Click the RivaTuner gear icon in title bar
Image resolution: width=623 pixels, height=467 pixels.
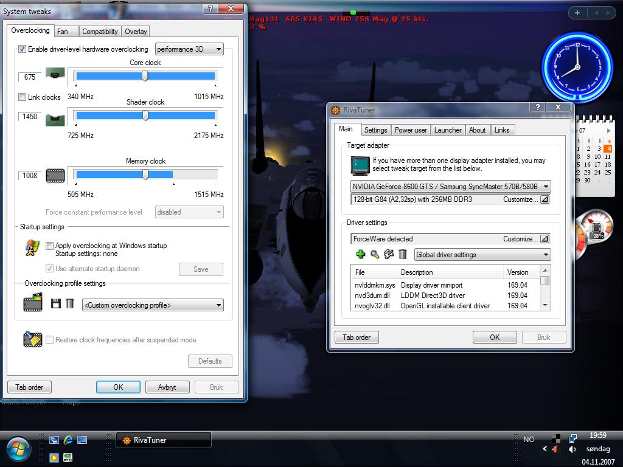tap(336, 110)
